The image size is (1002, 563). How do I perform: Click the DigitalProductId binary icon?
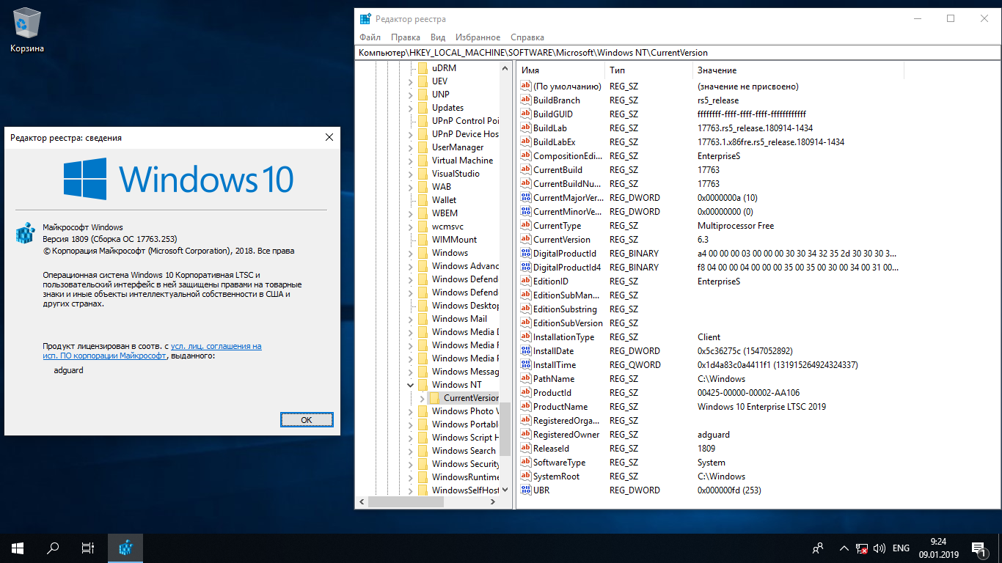click(x=525, y=254)
